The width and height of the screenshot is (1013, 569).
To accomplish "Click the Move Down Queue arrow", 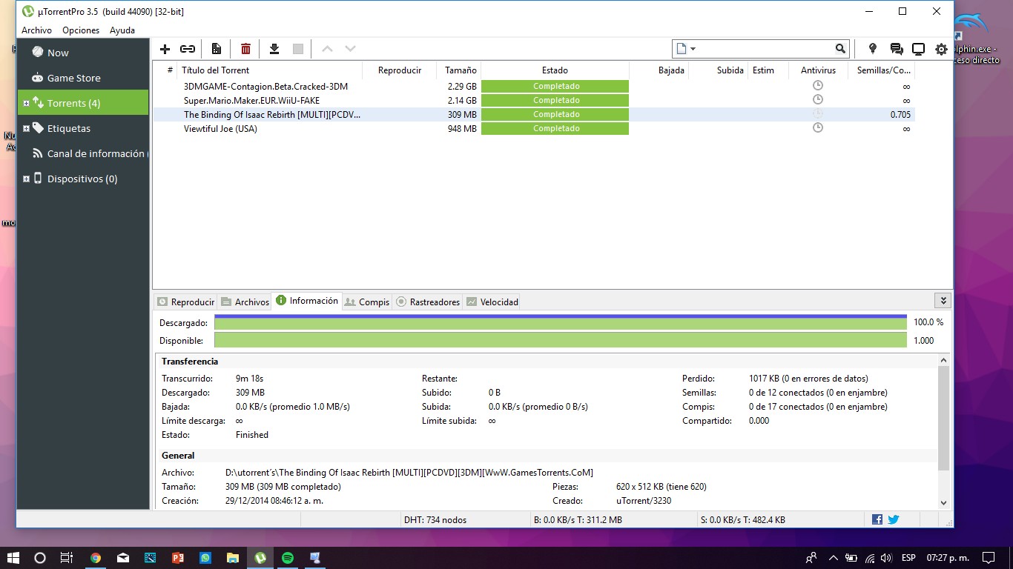I will click(350, 49).
